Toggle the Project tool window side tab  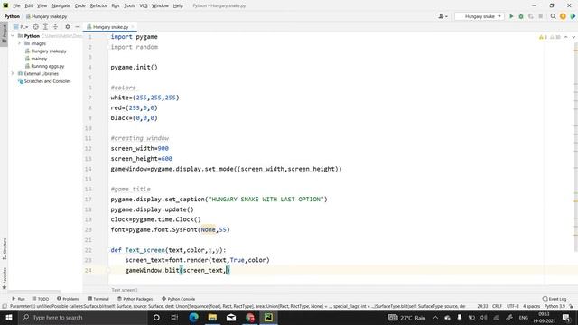4,33
